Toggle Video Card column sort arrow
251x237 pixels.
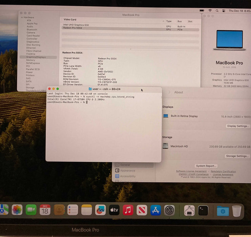tap(163, 21)
